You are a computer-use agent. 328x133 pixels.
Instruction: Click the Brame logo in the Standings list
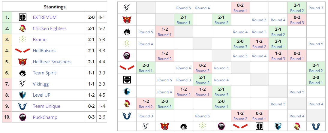tap(23, 40)
